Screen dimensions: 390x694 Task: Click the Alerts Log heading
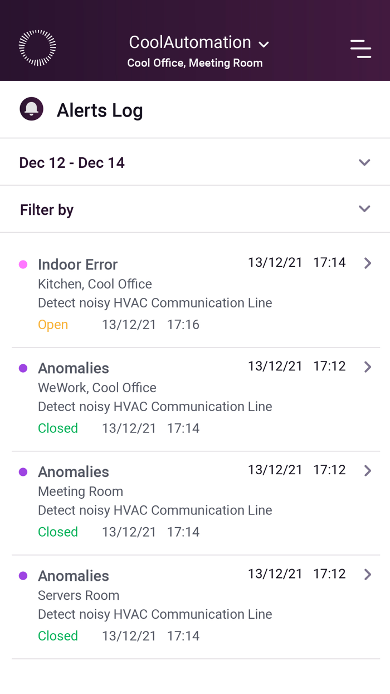point(99,110)
